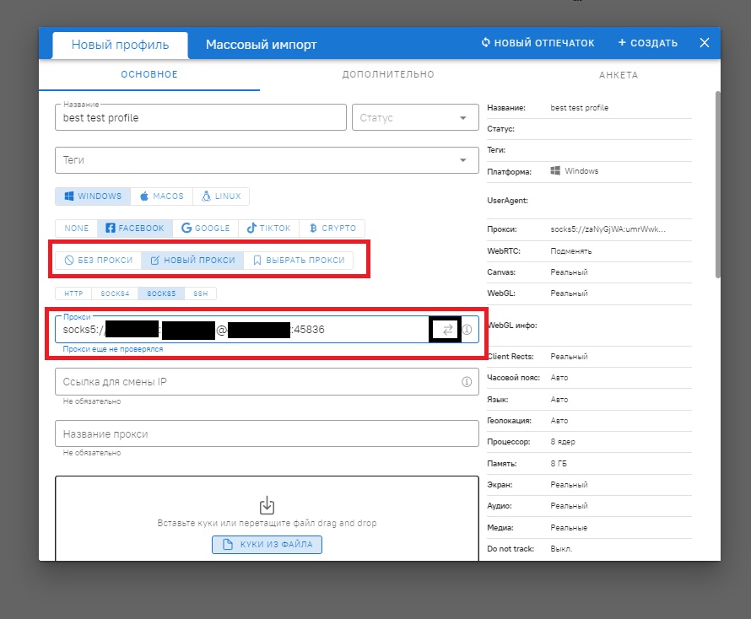Click the Куки из файла button

267,545
